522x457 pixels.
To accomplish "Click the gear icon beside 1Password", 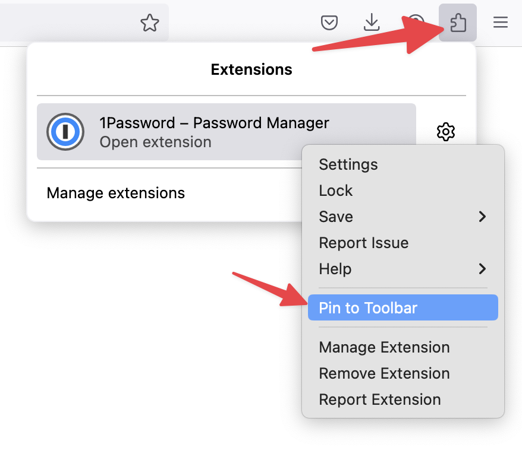I will point(445,132).
